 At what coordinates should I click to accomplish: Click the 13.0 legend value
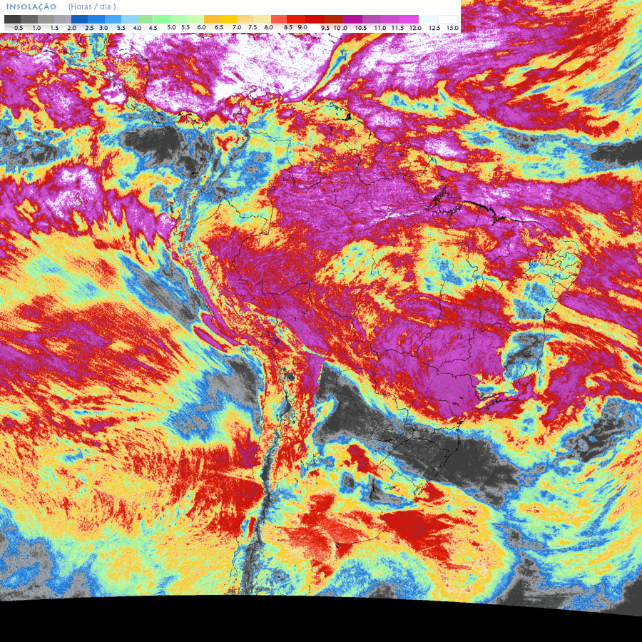click(x=453, y=28)
